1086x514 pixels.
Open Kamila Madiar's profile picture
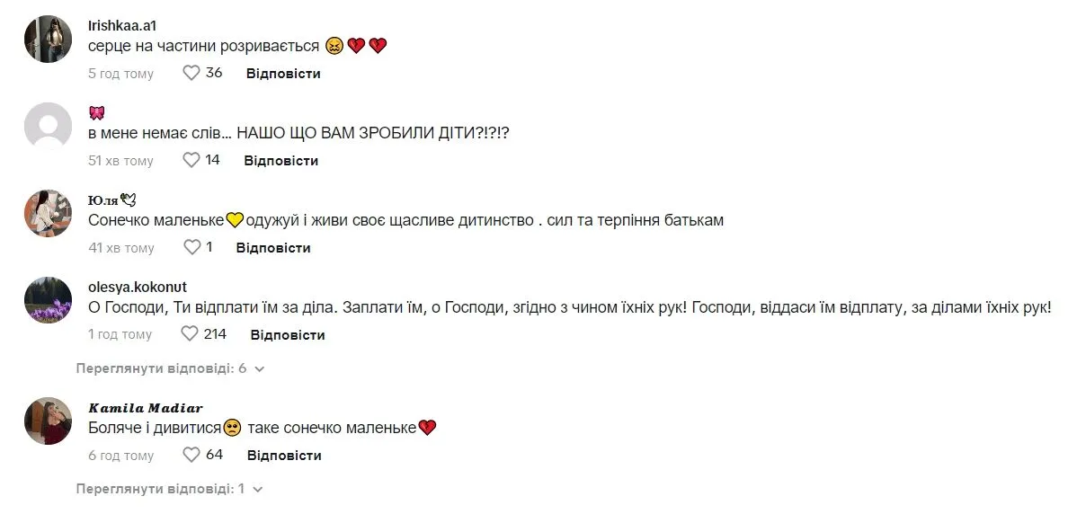click(48, 421)
